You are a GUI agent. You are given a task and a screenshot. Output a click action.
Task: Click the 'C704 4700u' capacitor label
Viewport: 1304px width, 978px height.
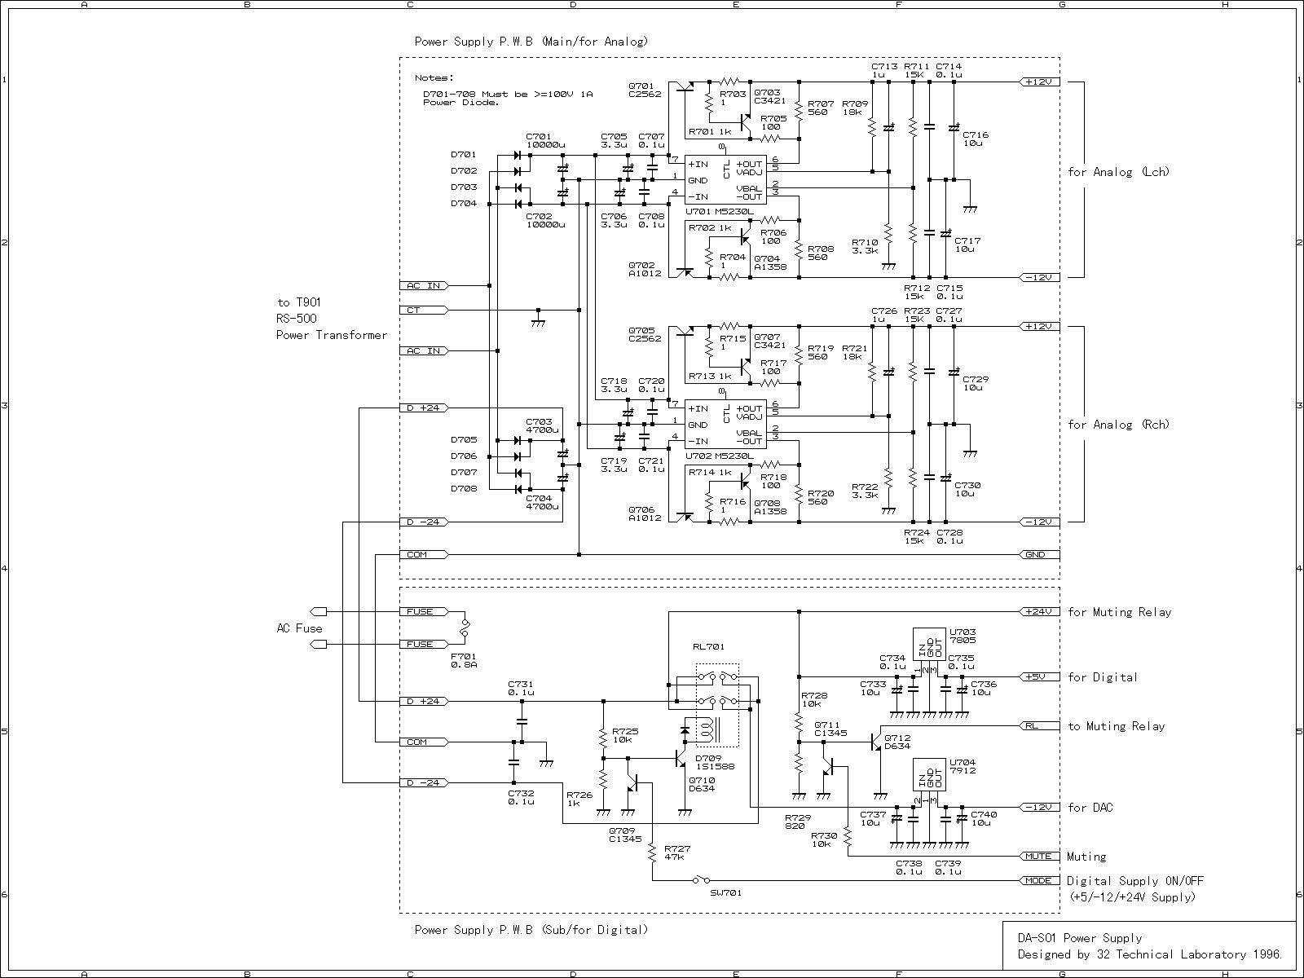click(x=542, y=502)
